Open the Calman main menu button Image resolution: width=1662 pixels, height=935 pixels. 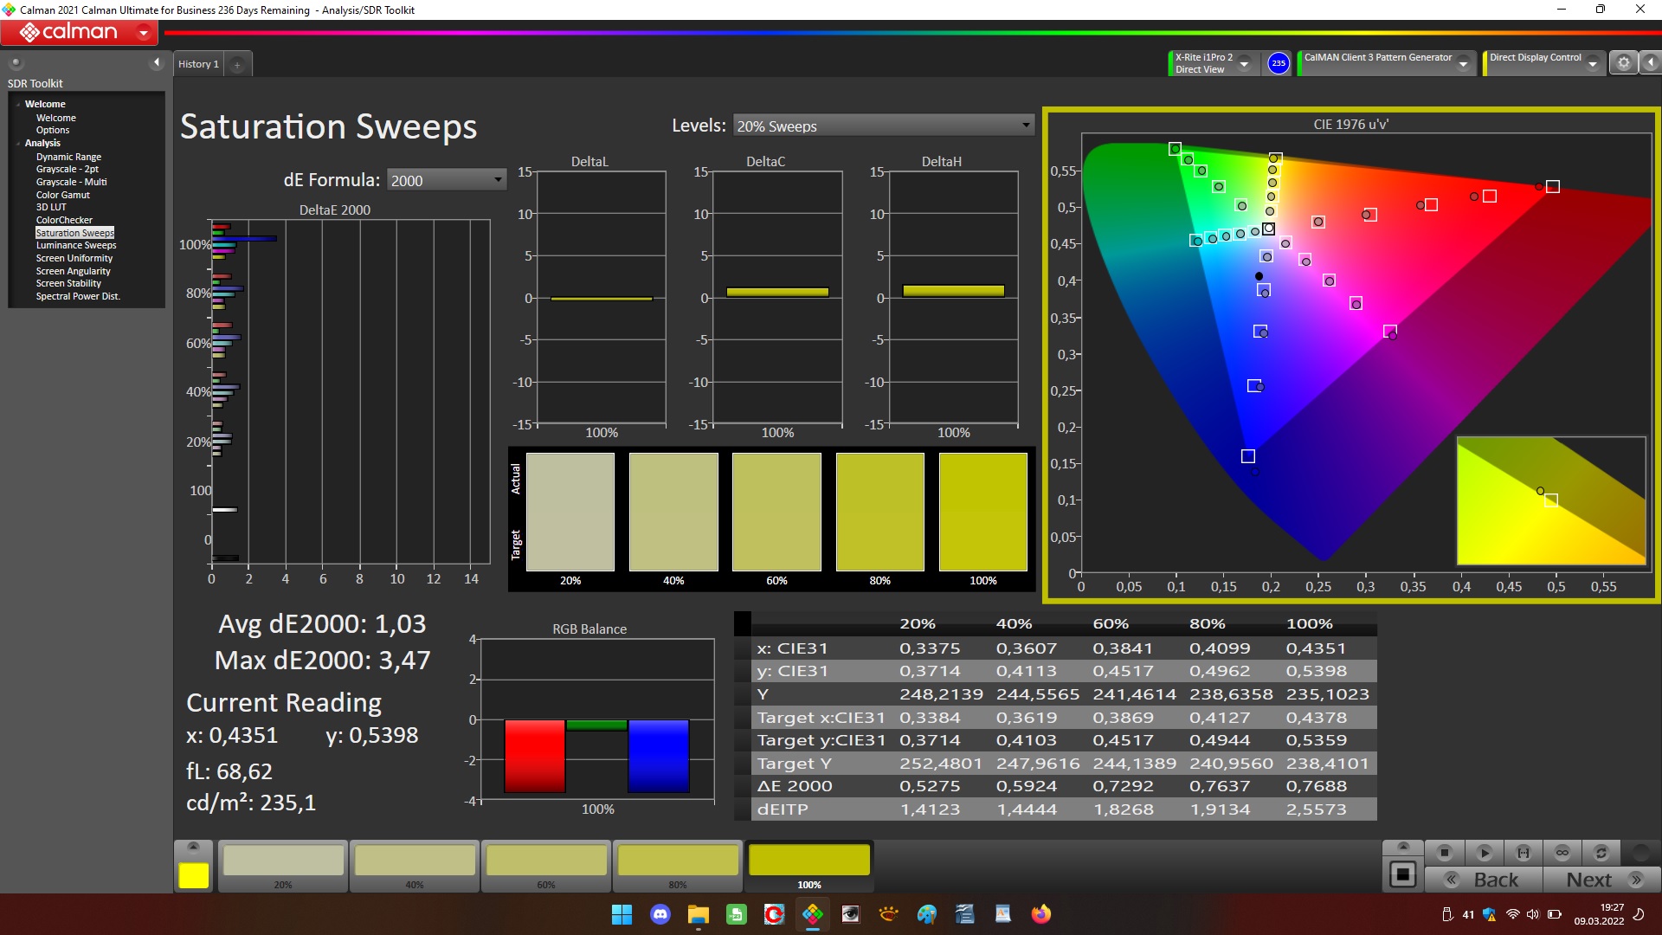pyautogui.click(x=79, y=33)
